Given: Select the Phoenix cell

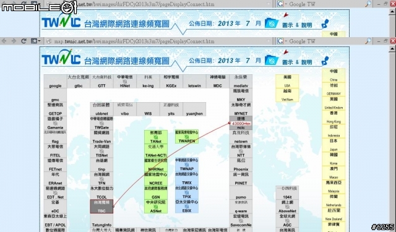Looking at the screenshot, I should (x=241, y=165).
